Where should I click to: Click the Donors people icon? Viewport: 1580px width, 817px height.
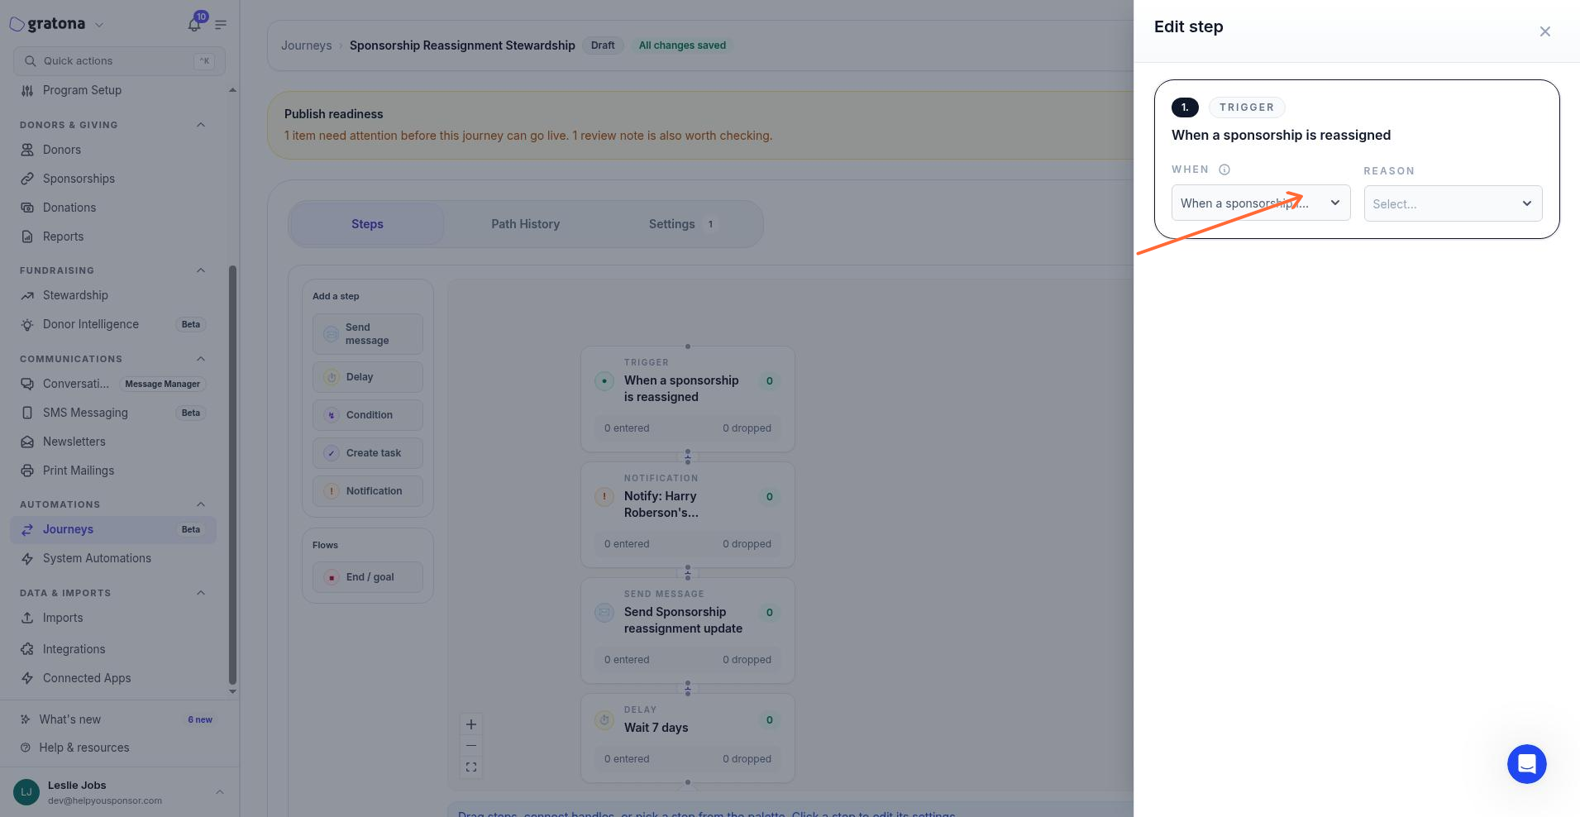27,150
